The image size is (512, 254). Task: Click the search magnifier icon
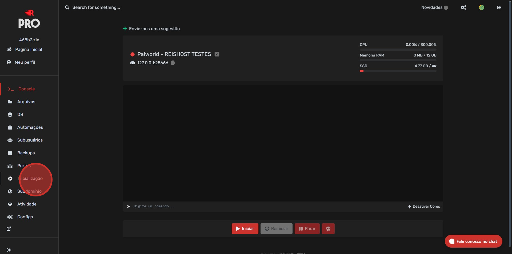coord(67,7)
